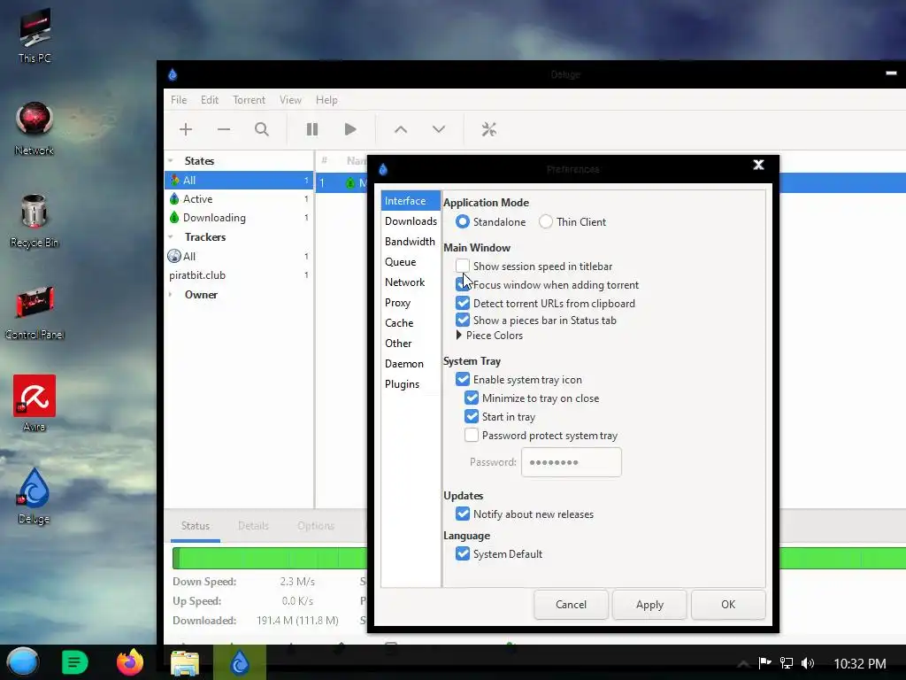Open This PC desktop icon
Viewport: 906px width, 680px height.
[x=35, y=35]
